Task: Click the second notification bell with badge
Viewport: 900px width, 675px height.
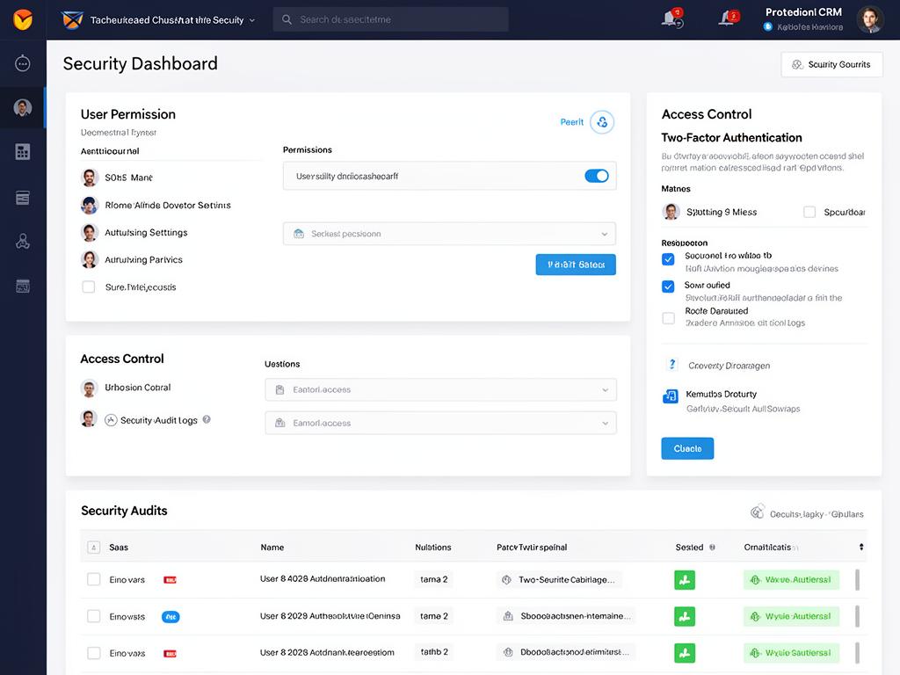Action: pos(728,18)
